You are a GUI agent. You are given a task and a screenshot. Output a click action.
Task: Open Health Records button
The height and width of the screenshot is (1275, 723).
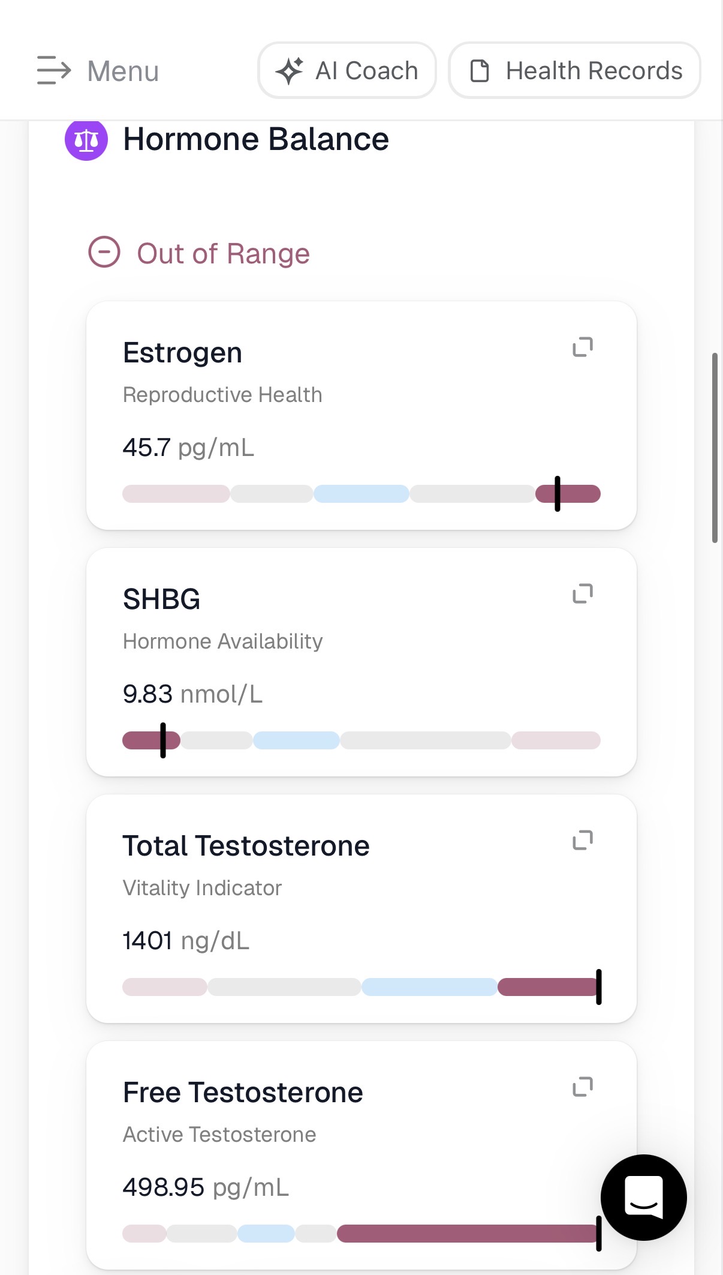[x=574, y=70]
